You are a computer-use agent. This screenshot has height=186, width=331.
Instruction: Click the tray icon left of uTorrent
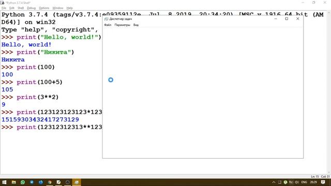tap(279, 182)
